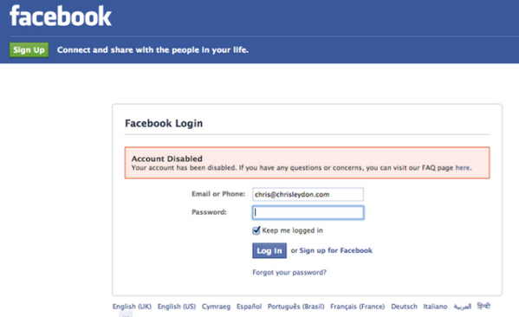Focus the Email or Phone field
This screenshot has width=519, height=317.
pyautogui.click(x=308, y=194)
